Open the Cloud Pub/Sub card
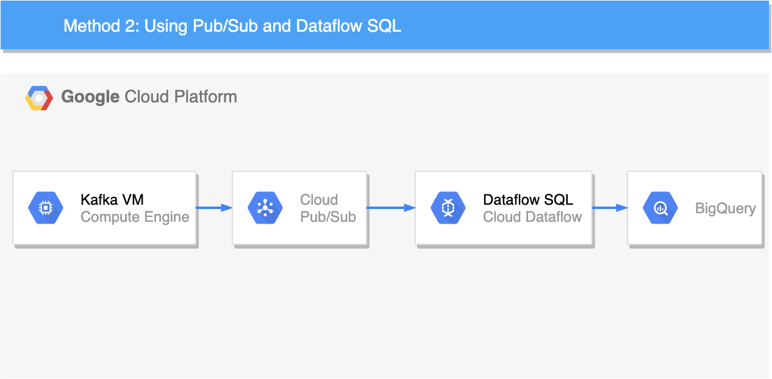772x379 pixels. (299, 208)
